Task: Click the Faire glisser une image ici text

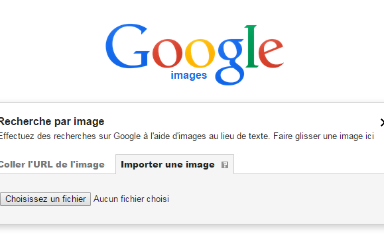Action: (x=324, y=136)
